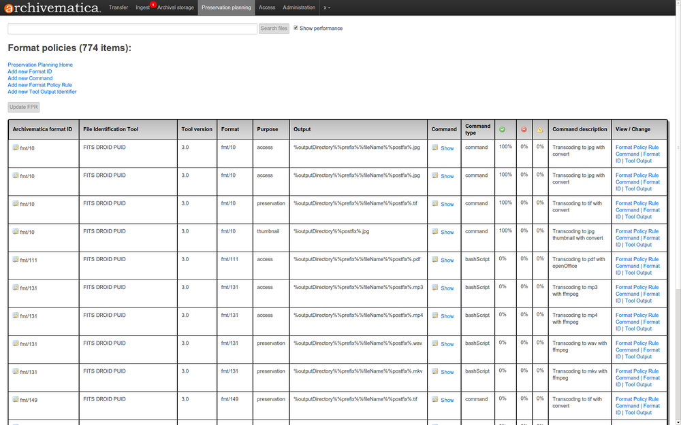The image size is (681, 425).
Task: Click the Update FPR button
Action: coord(24,107)
